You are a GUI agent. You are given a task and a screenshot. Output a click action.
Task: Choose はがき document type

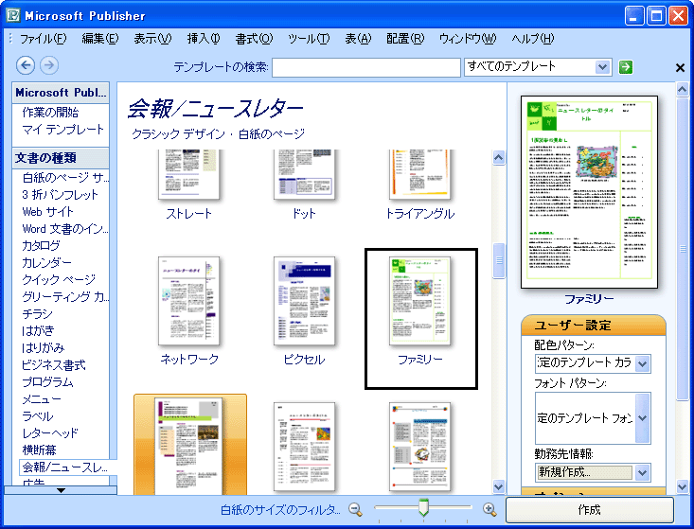click(38, 330)
